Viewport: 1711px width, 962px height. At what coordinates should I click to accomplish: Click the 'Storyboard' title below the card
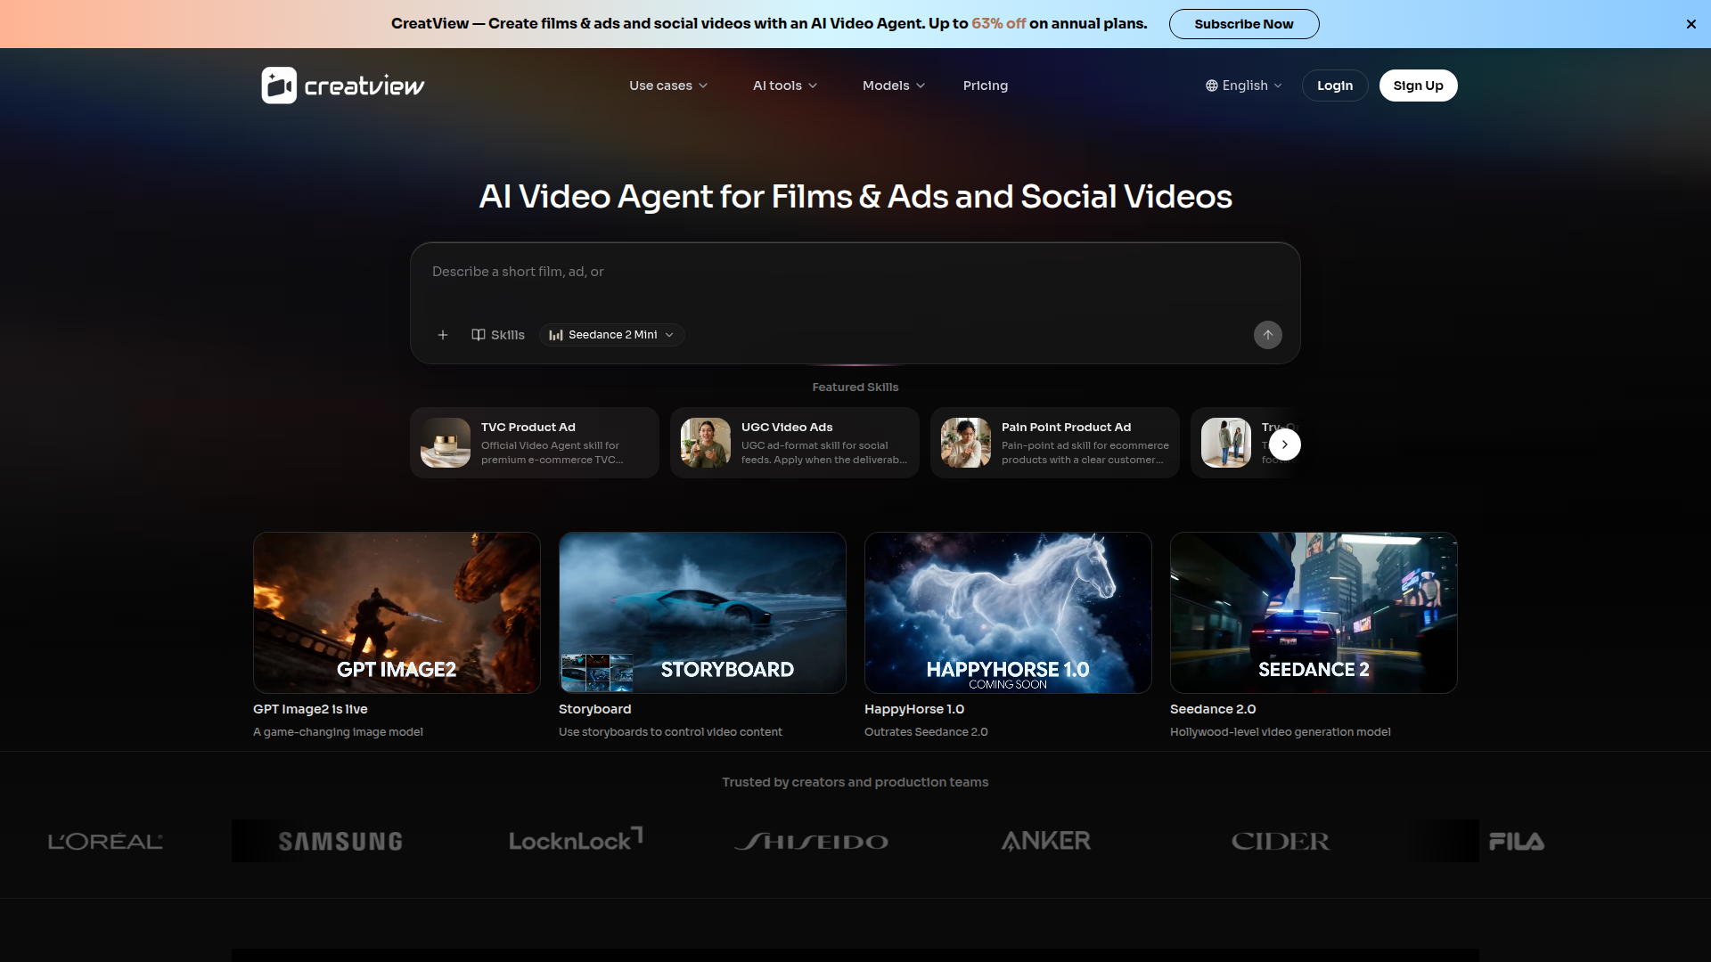pos(594,709)
